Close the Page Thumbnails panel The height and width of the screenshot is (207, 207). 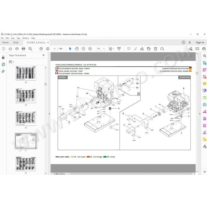[43, 55]
